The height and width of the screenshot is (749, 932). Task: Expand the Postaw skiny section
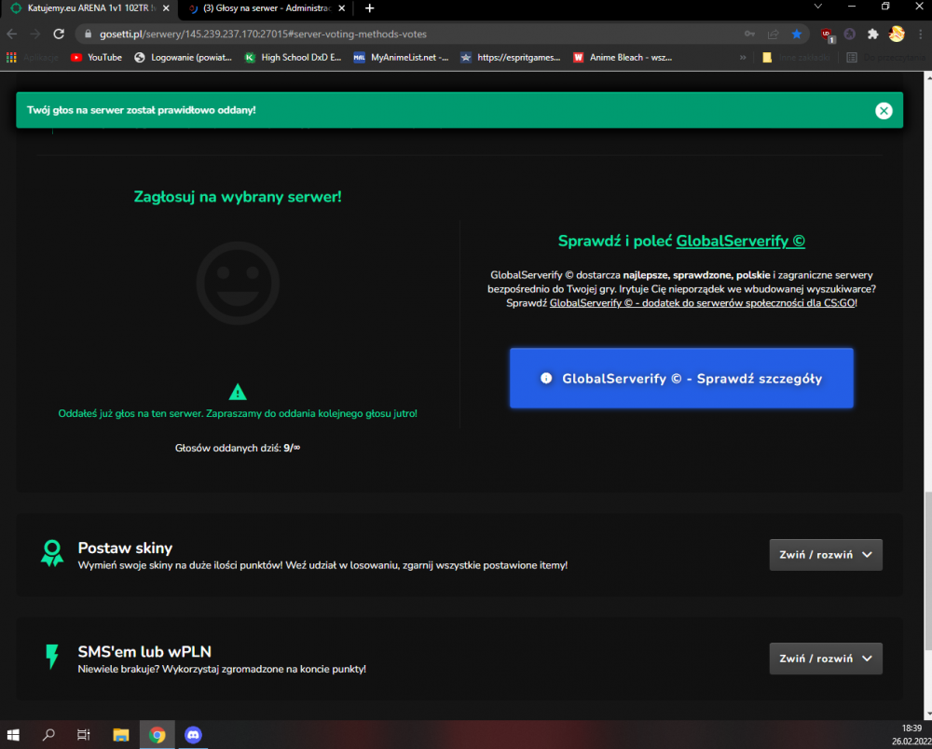coord(826,554)
